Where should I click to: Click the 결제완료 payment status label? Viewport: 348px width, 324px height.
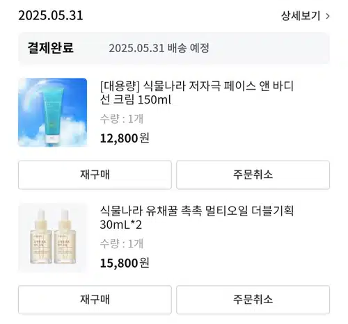[51, 48]
